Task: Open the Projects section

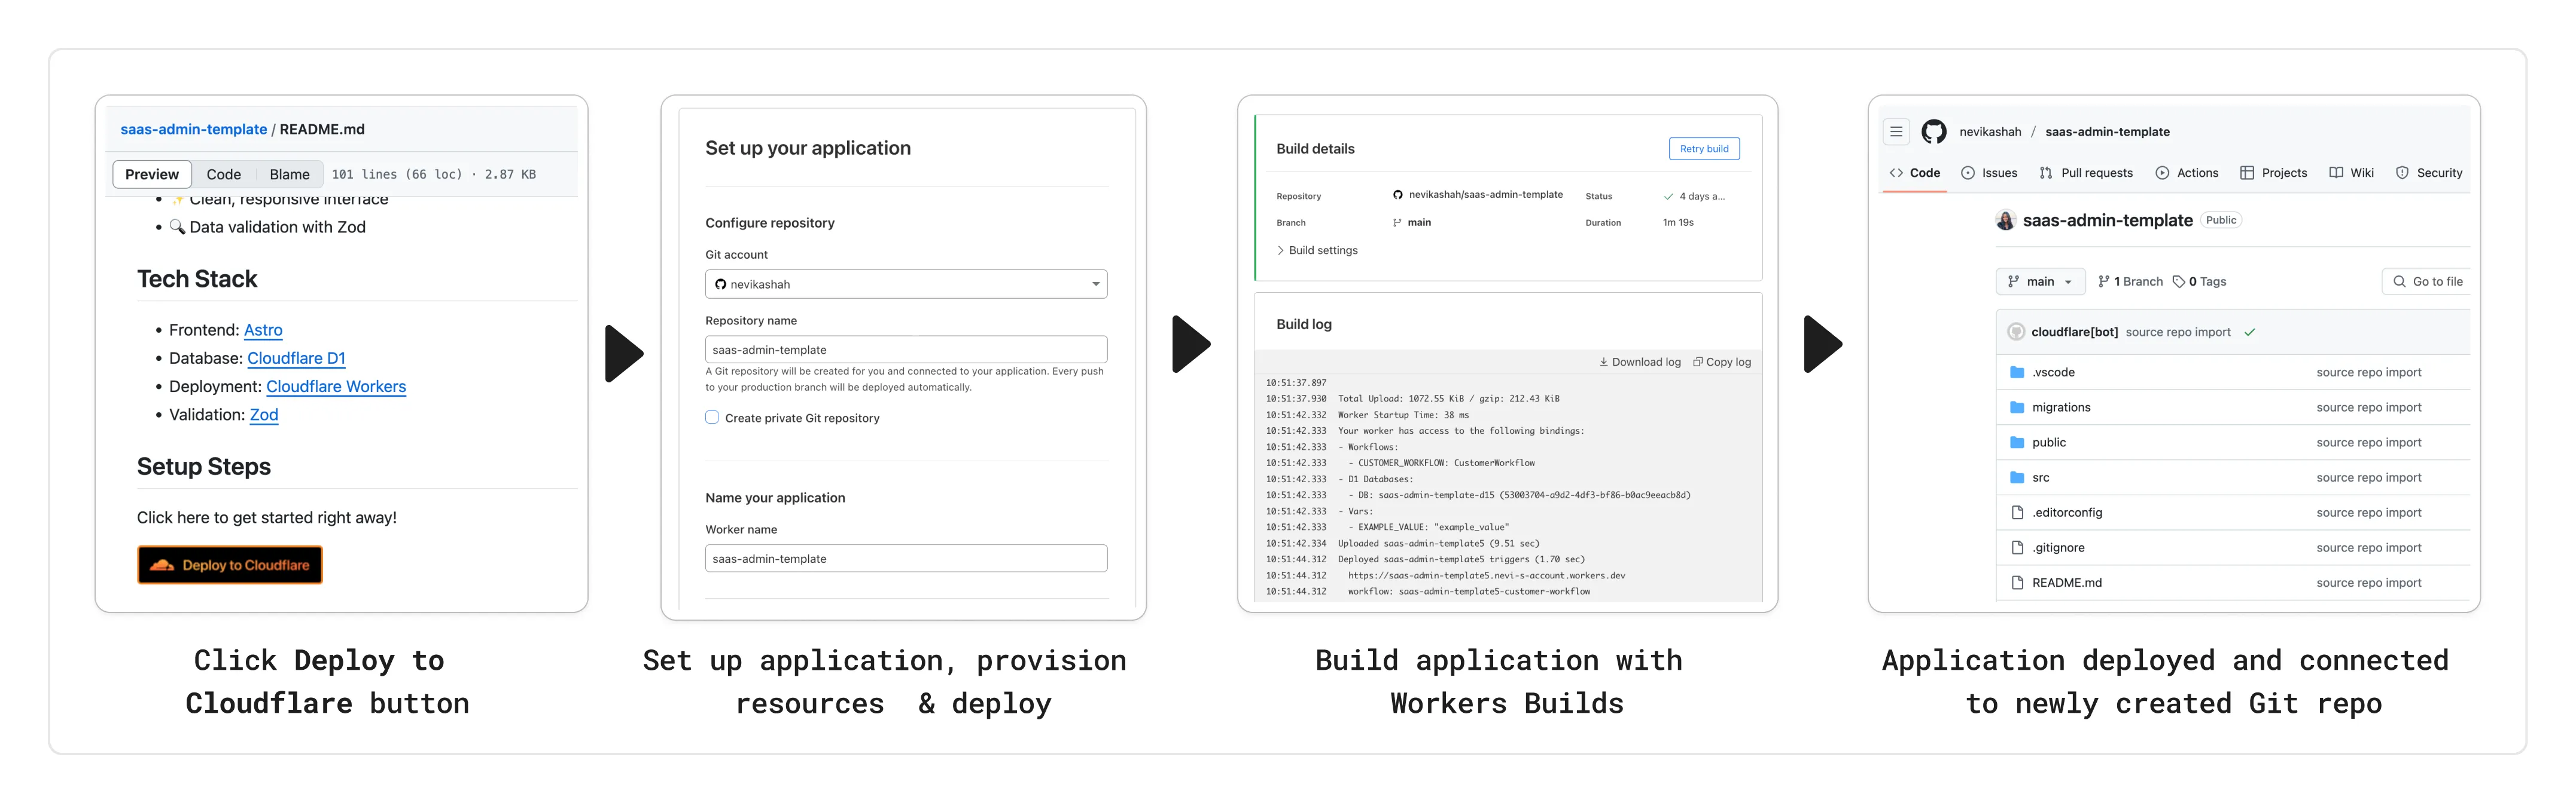Action: tap(2273, 172)
